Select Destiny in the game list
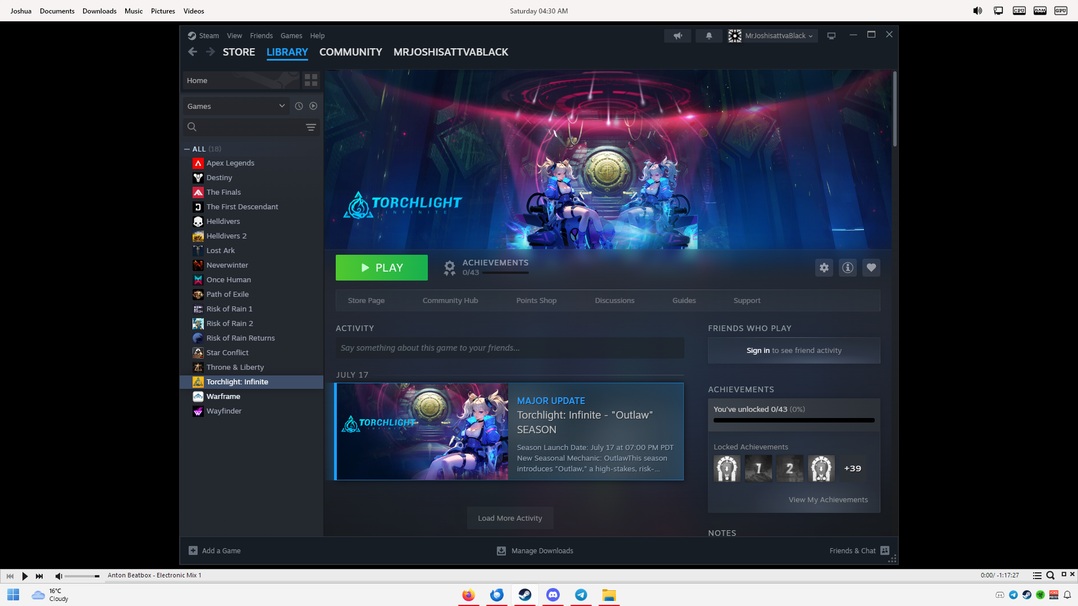 click(x=252, y=177)
